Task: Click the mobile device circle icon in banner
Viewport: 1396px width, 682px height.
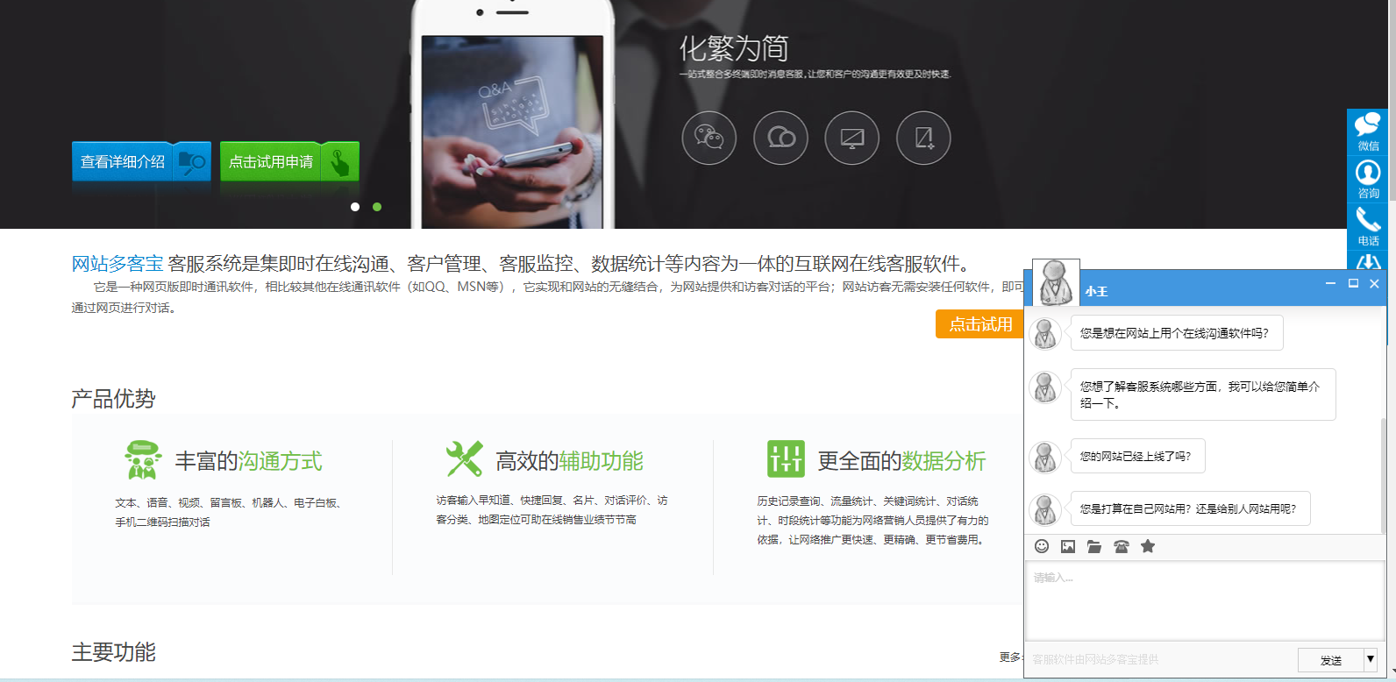Action: [923, 138]
